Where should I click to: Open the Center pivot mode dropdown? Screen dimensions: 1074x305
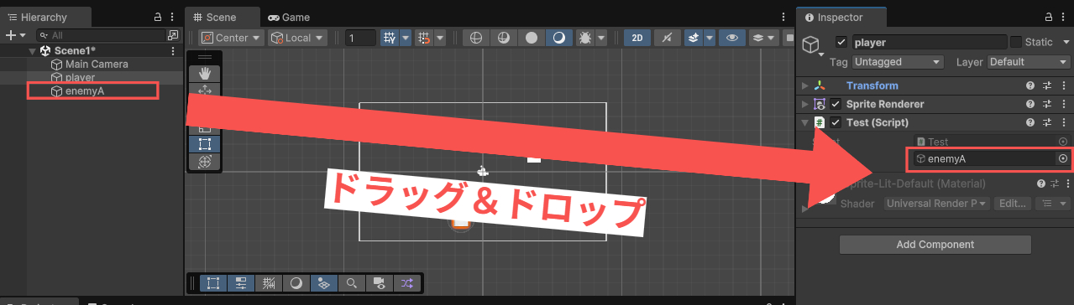[231, 38]
